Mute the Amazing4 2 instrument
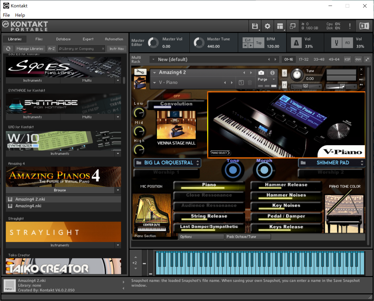The width and height of the screenshot is (374, 301). (x=284, y=85)
